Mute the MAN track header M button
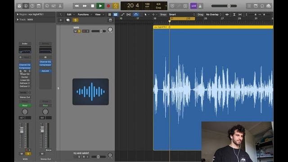 [x=75, y=31]
